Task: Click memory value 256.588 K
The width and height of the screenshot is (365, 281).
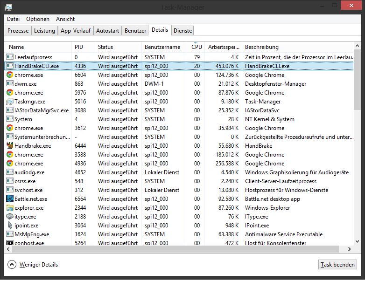Action: [x=227, y=164]
